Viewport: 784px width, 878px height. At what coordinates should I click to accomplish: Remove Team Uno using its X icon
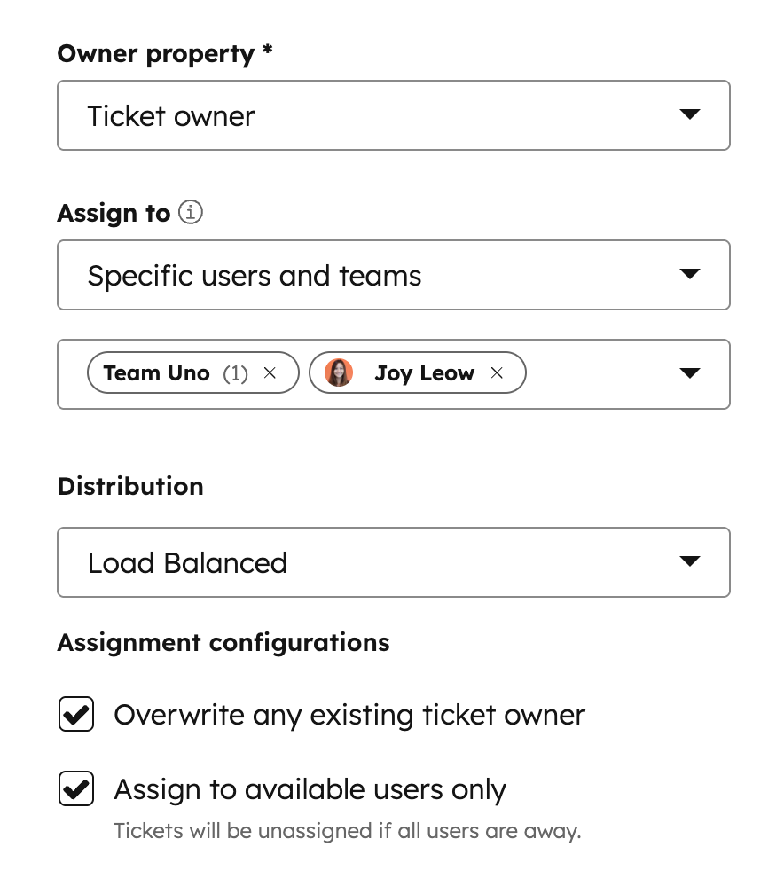point(270,373)
